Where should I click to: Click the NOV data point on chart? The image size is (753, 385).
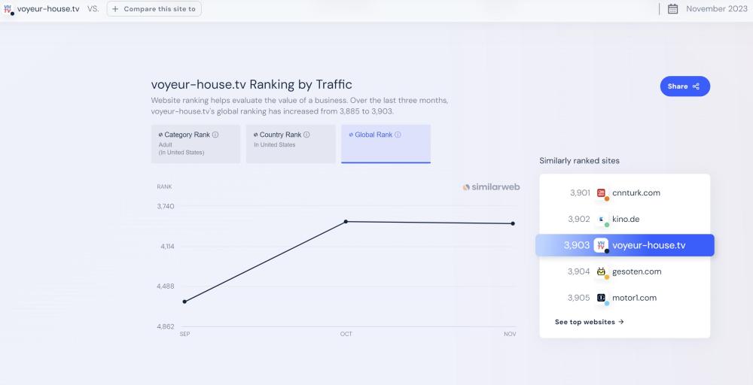click(x=513, y=223)
